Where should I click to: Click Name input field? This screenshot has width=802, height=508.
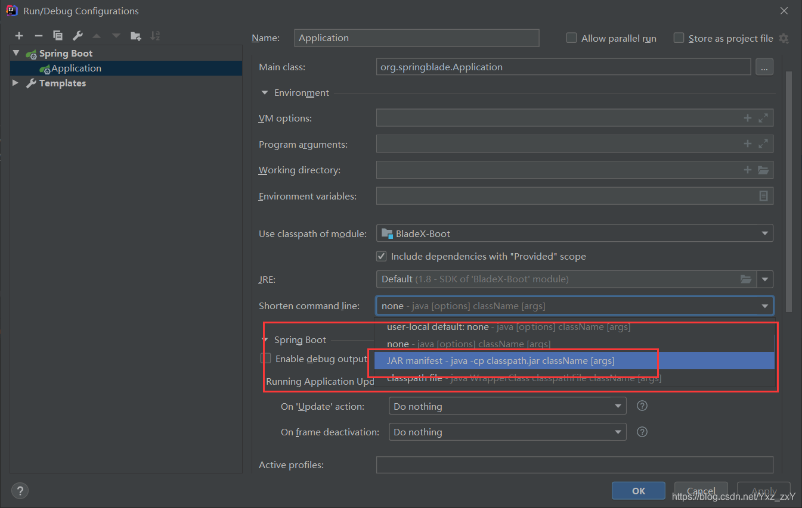pyautogui.click(x=417, y=38)
